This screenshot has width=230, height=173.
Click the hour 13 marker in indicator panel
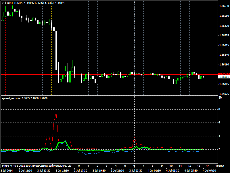click(199, 166)
